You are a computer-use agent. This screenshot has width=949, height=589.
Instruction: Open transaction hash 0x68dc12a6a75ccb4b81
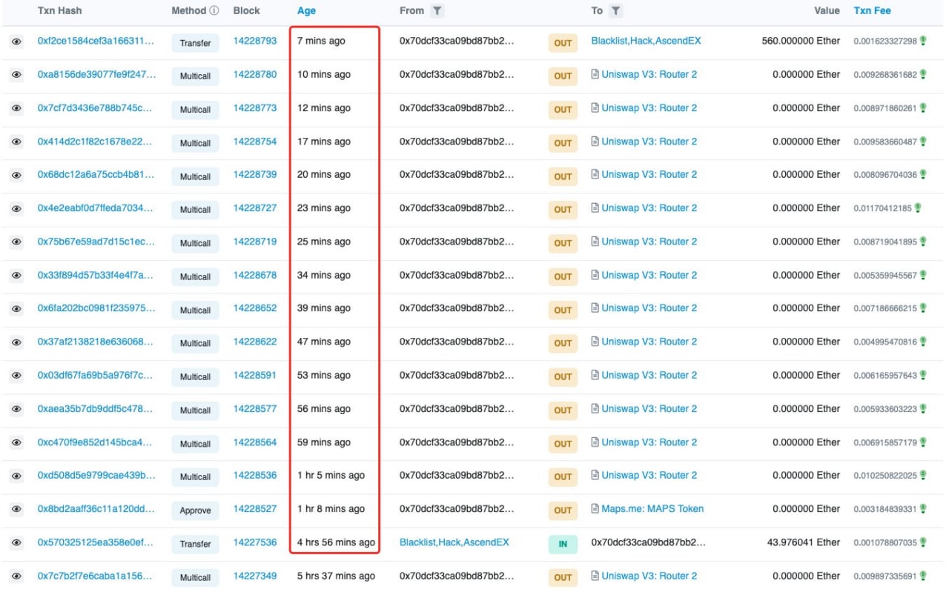point(96,175)
